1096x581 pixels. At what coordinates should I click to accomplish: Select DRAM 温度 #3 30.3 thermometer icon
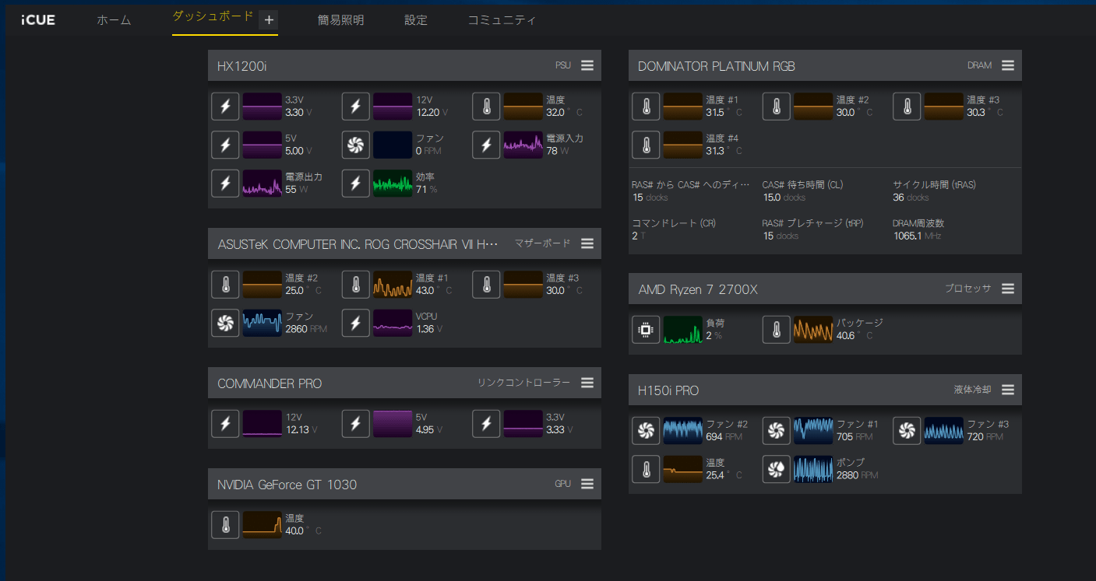click(907, 106)
